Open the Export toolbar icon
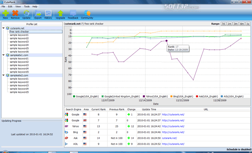This screenshot has height=153, width=252. click(x=38, y=13)
